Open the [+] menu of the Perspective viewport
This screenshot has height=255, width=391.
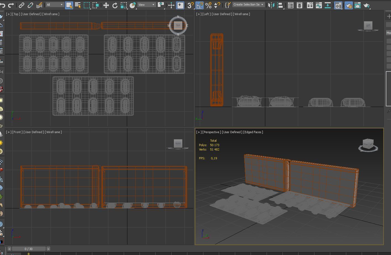pos(199,132)
